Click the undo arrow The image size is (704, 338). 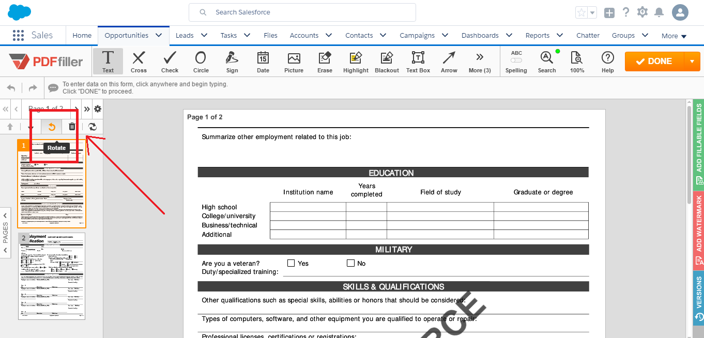click(x=11, y=88)
